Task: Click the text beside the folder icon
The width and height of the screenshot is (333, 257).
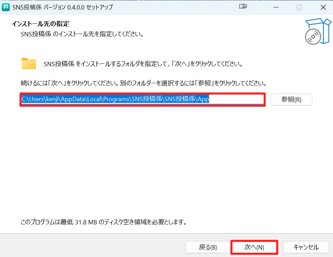Action: point(143,64)
